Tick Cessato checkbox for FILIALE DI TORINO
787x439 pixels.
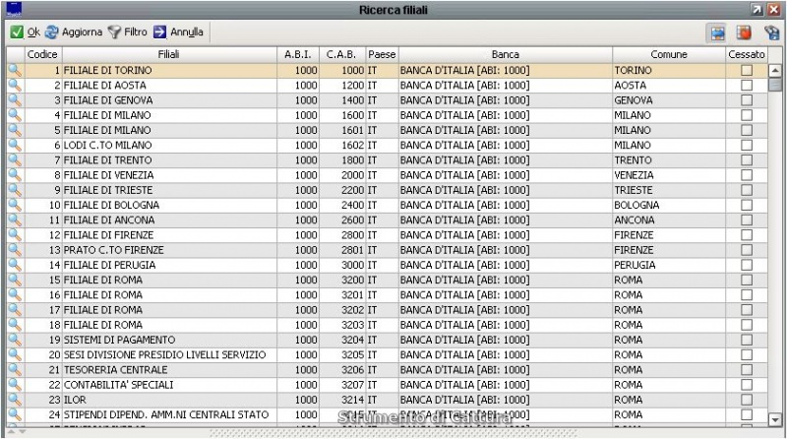pos(747,70)
